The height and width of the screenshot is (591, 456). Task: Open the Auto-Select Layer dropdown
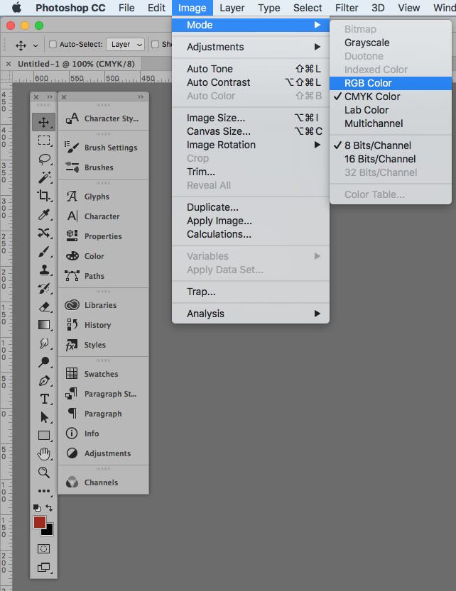(x=125, y=45)
